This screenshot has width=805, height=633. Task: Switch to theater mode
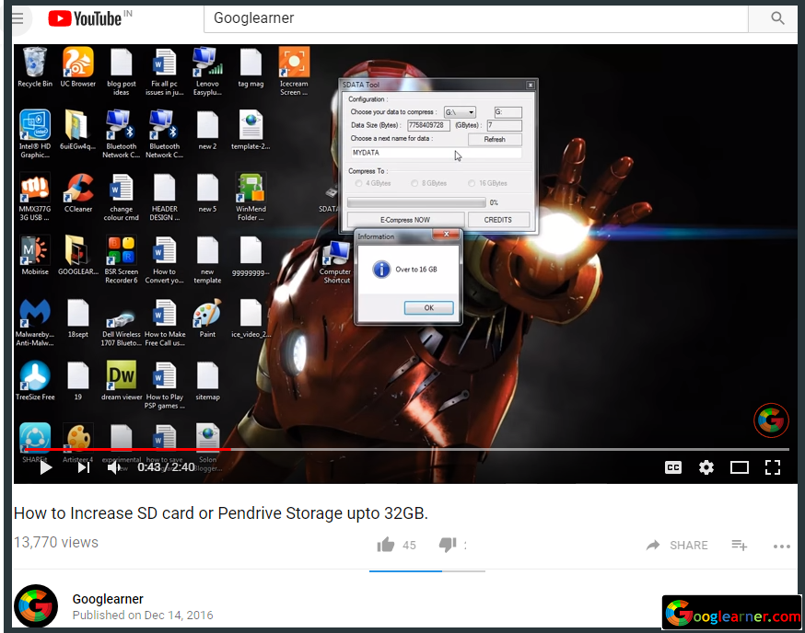pyautogui.click(x=740, y=467)
